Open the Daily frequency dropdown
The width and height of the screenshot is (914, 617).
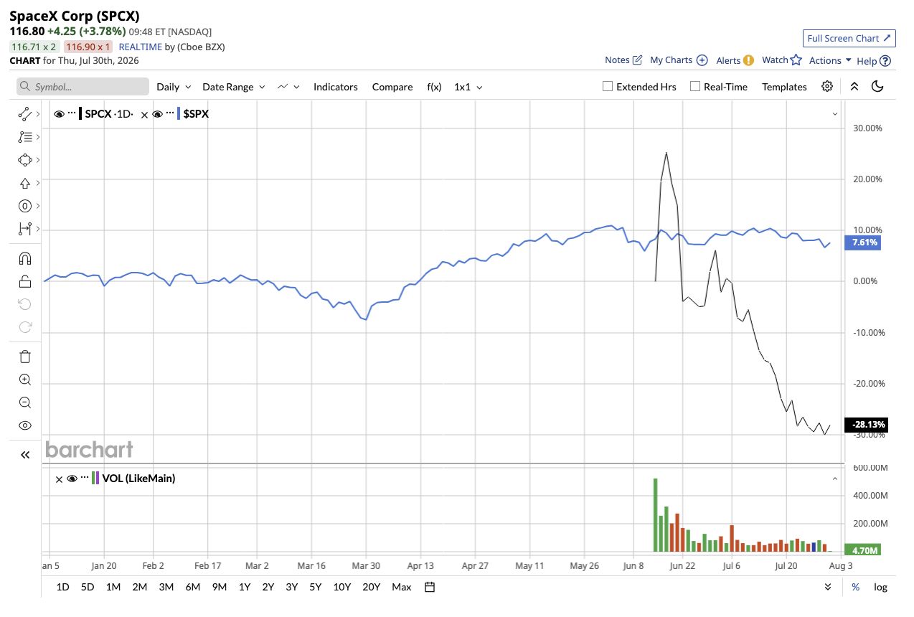click(174, 87)
